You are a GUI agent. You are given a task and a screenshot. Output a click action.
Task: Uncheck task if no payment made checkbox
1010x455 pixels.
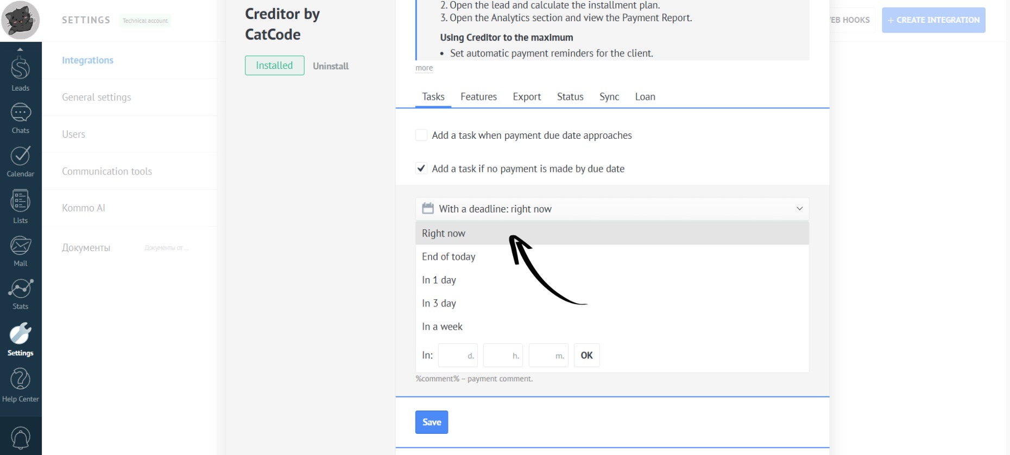pyautogui.click(x=421, y=169)
